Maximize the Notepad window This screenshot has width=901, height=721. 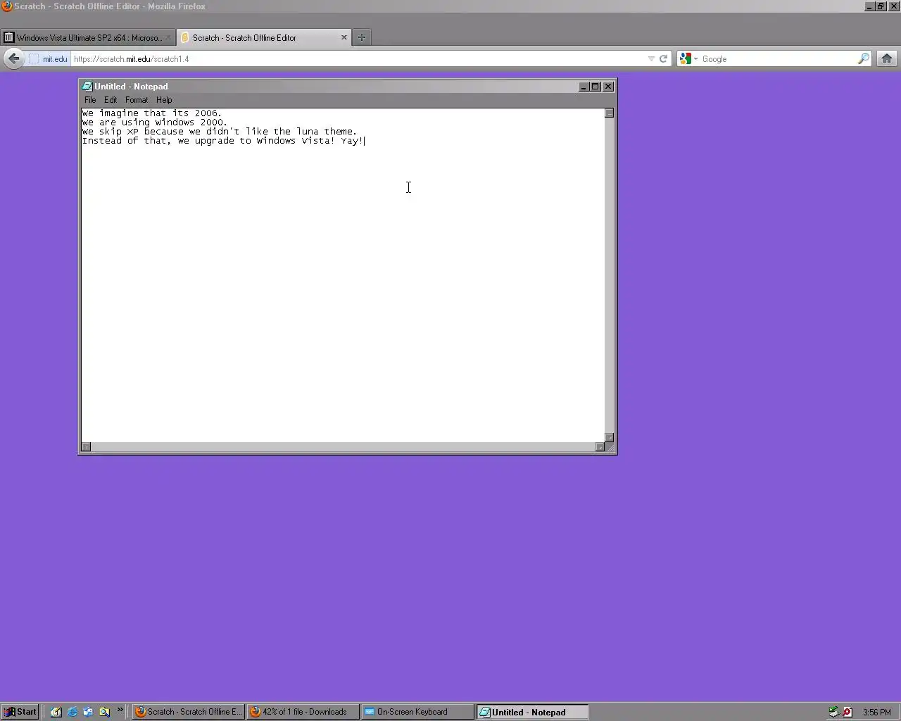tap(595, 87)
